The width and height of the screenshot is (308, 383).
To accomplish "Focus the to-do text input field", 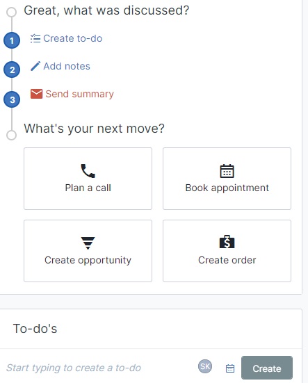I will point(98,368).
